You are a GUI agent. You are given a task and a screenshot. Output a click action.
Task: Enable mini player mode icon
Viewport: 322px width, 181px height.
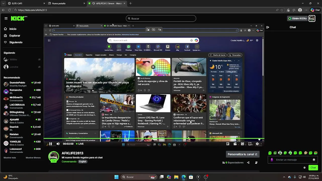[228, 144]
